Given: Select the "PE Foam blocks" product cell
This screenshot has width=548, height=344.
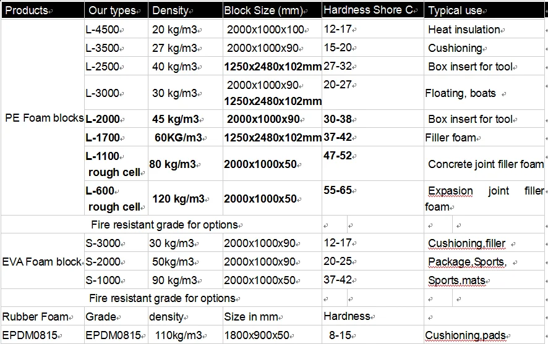Looking at the screenshot, I should (x=43, y=119).
